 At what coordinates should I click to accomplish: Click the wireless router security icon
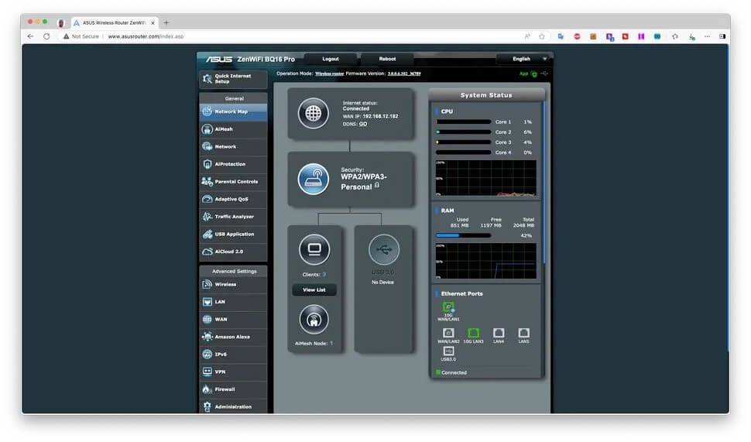(314, 179)
